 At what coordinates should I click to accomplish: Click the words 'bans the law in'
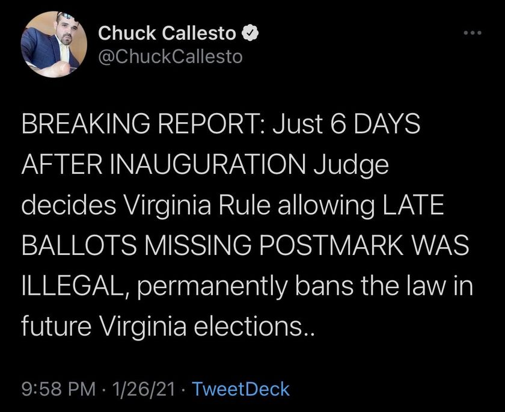click(x=384, y=286)
